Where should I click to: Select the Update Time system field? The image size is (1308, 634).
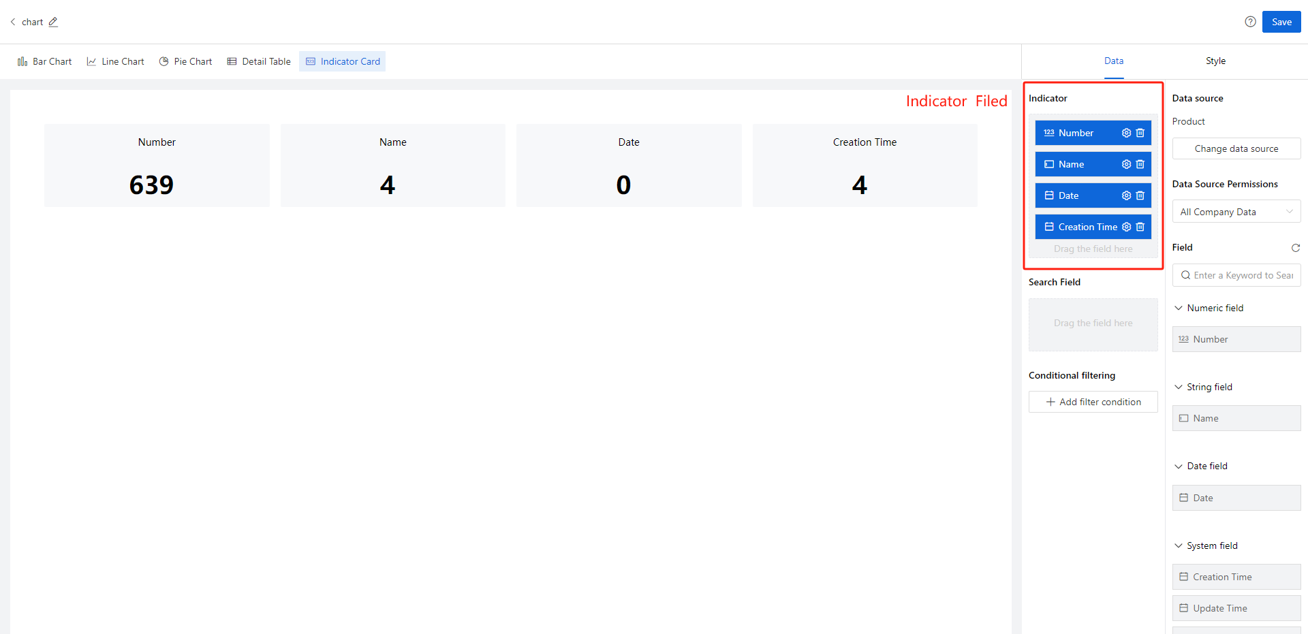pos(1236,608)
